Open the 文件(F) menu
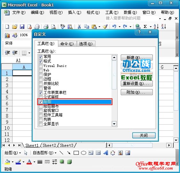This screenshot has height=173, width=180. coord(19,12)
